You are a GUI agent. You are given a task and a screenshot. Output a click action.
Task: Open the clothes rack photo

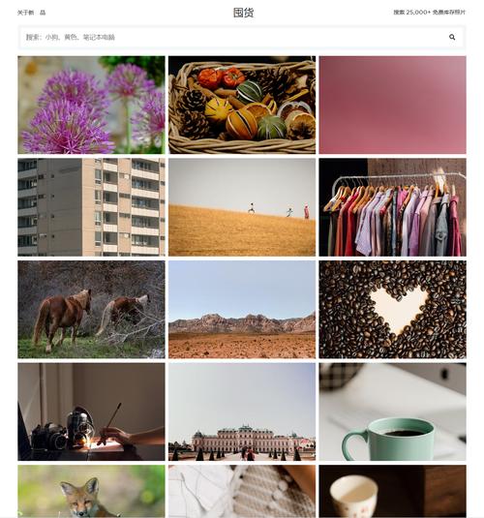[392, 207]
